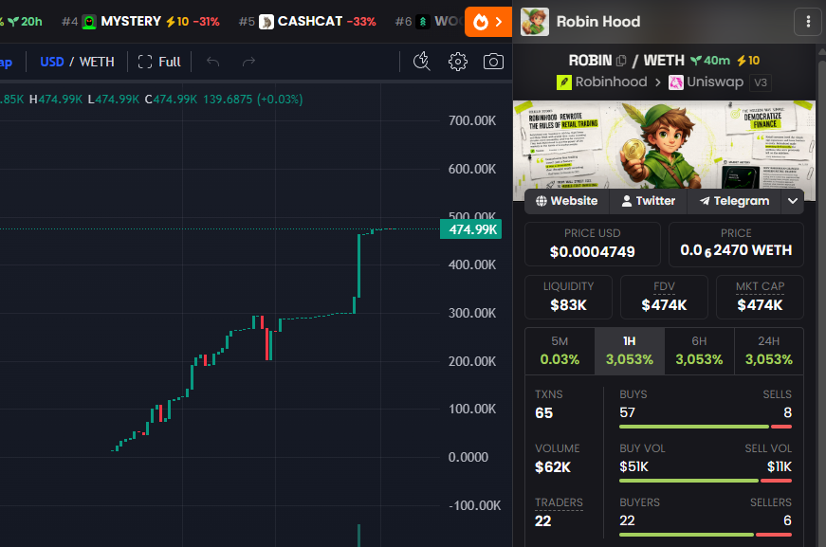Select the 1H timeframe tab
The width and height of the screenshot is (826, 547).
630,351
